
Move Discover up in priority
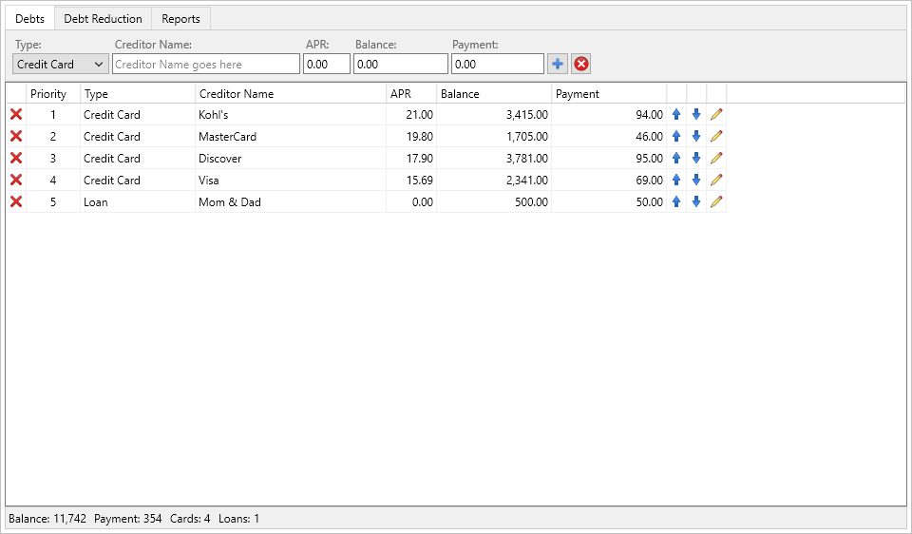tap(676, 159)
